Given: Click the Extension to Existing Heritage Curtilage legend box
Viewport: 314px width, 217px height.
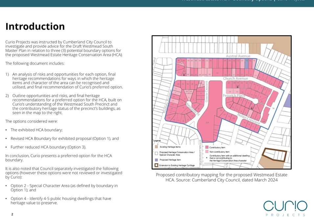Looking at the screenshot, I should [156, 165].
